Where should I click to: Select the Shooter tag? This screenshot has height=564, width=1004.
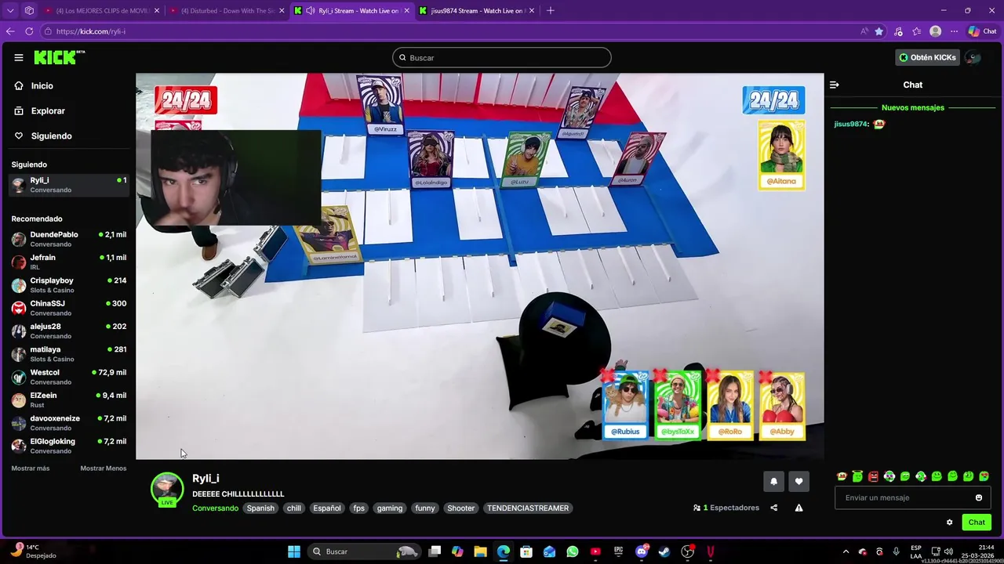click(x=460, y=508)
